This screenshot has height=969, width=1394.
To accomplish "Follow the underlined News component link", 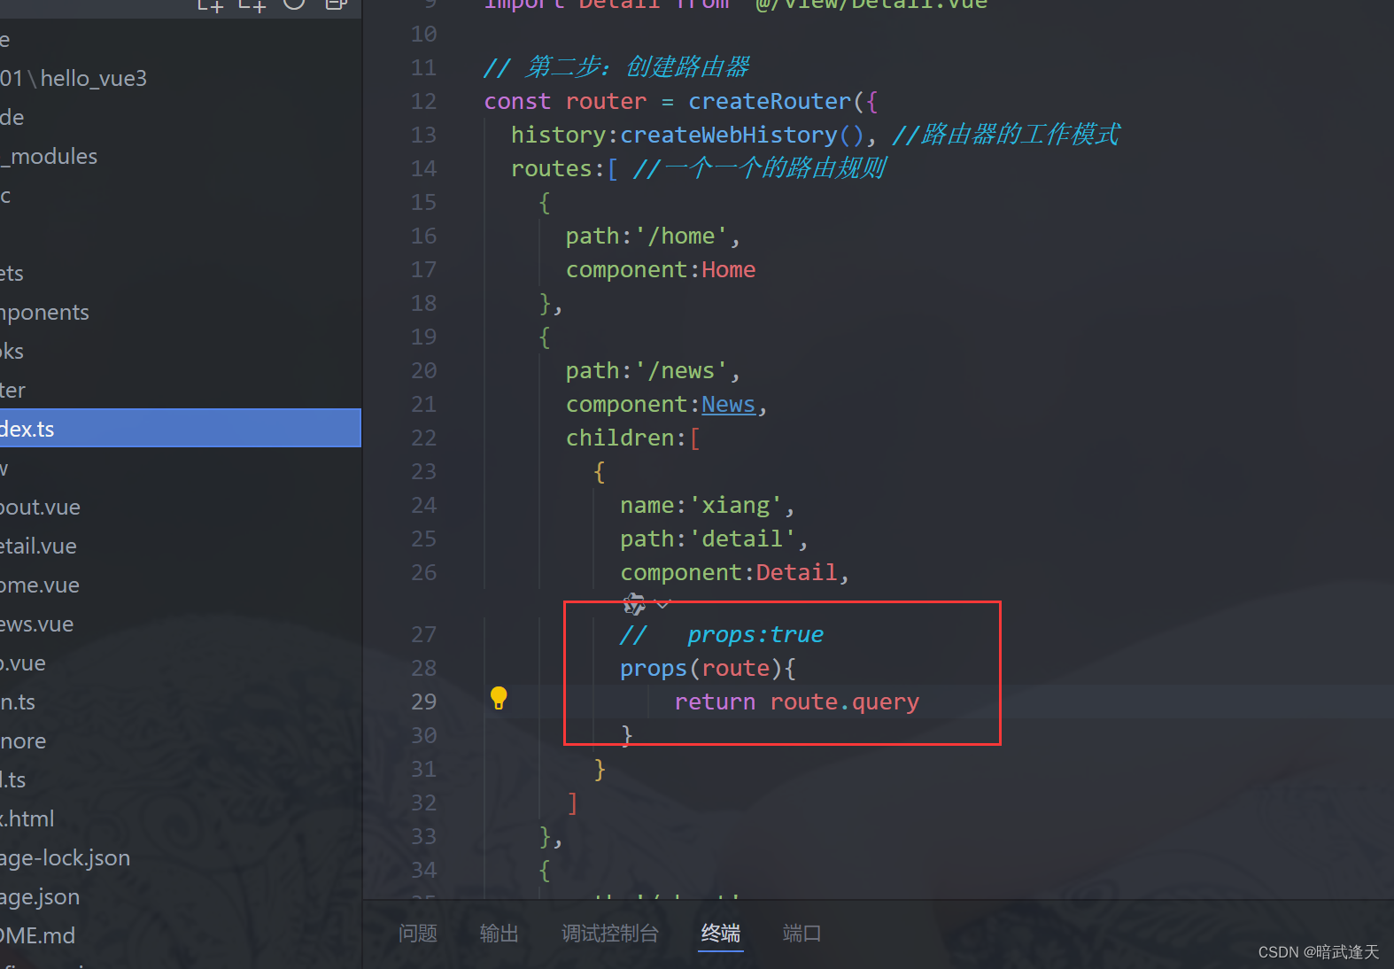I will [x=728, y=405].
